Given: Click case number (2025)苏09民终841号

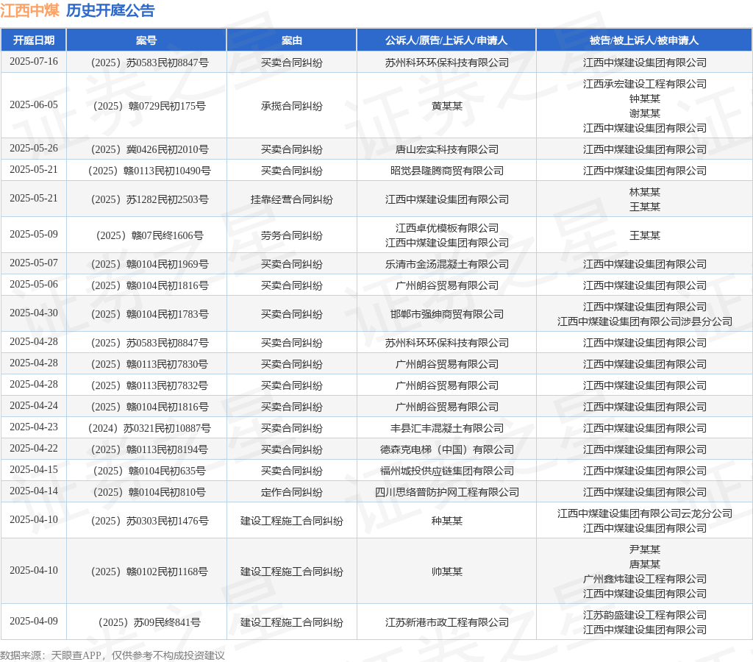Looking at the screenshot, I should (x=149, y=622).
